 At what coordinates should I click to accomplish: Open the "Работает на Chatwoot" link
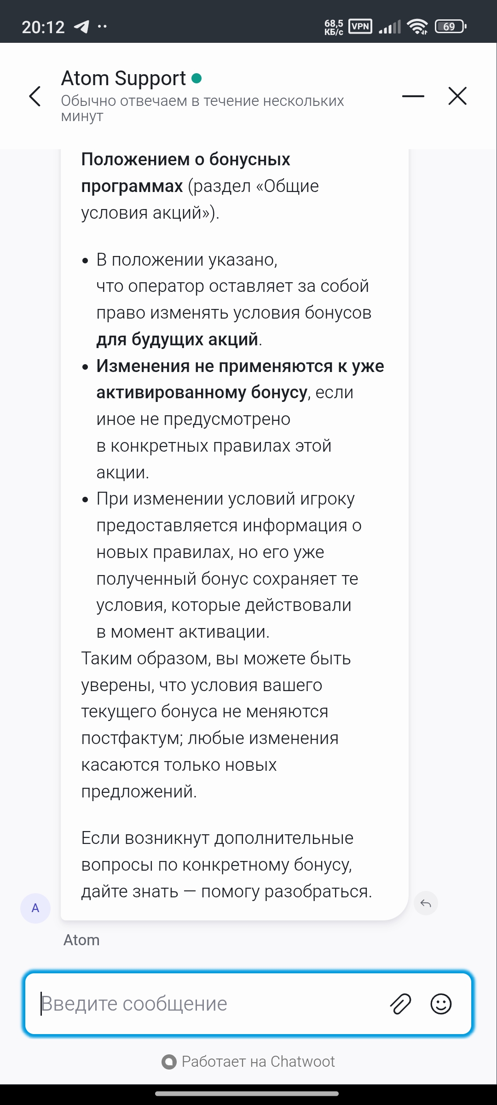point(258,1062)
